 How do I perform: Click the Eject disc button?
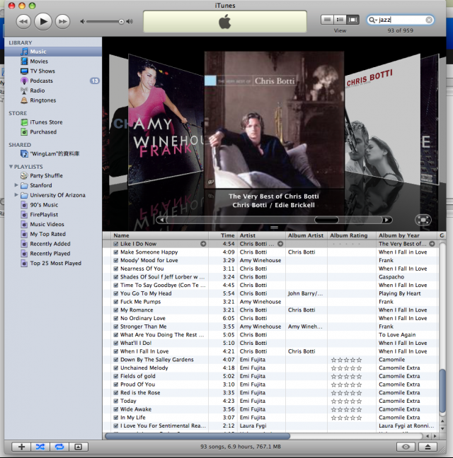[428, 447]
